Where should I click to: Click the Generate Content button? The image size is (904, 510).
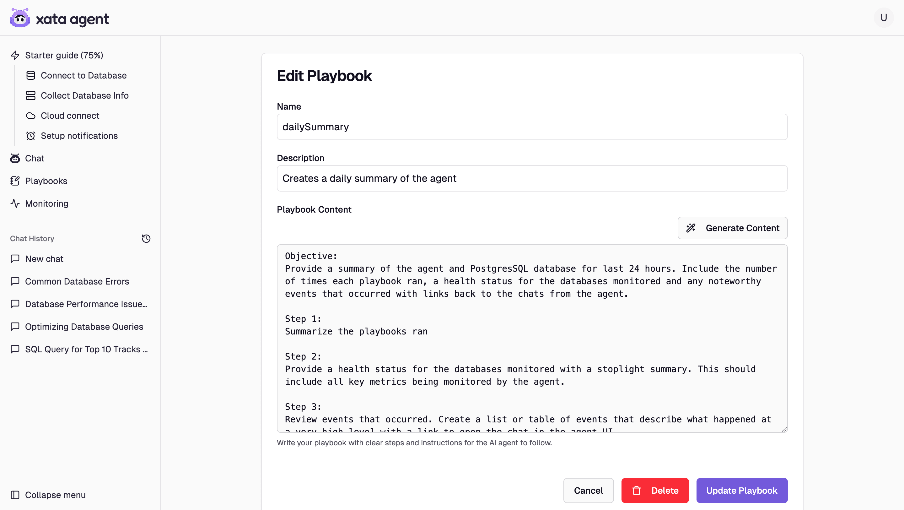pyautogui.click(x=732, y=228)
